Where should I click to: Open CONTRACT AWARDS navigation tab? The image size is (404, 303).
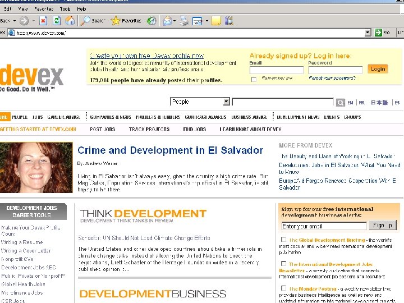tap(205, 117)
